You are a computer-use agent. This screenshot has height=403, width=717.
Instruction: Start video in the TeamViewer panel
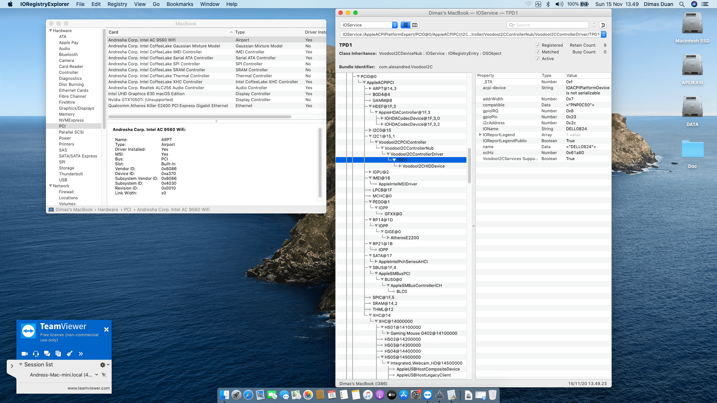(25, 353)
